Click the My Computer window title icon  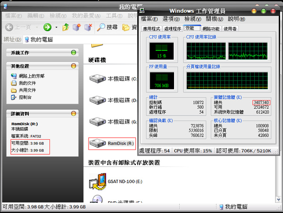click(x=5, y=6)
